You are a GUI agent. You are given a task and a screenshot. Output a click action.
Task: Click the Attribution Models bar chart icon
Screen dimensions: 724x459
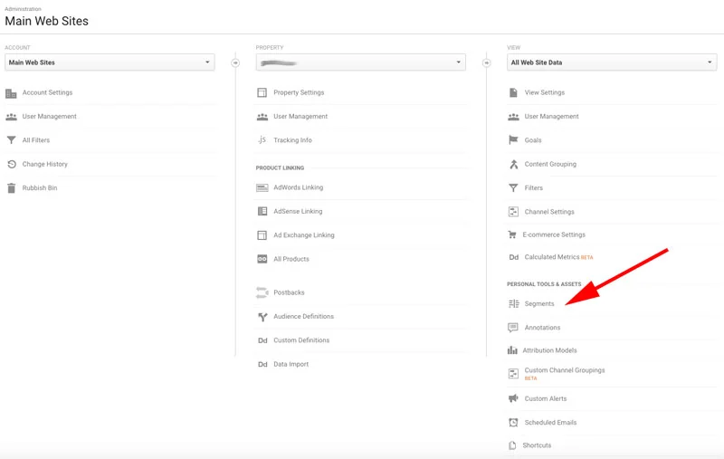pos(512,350)
